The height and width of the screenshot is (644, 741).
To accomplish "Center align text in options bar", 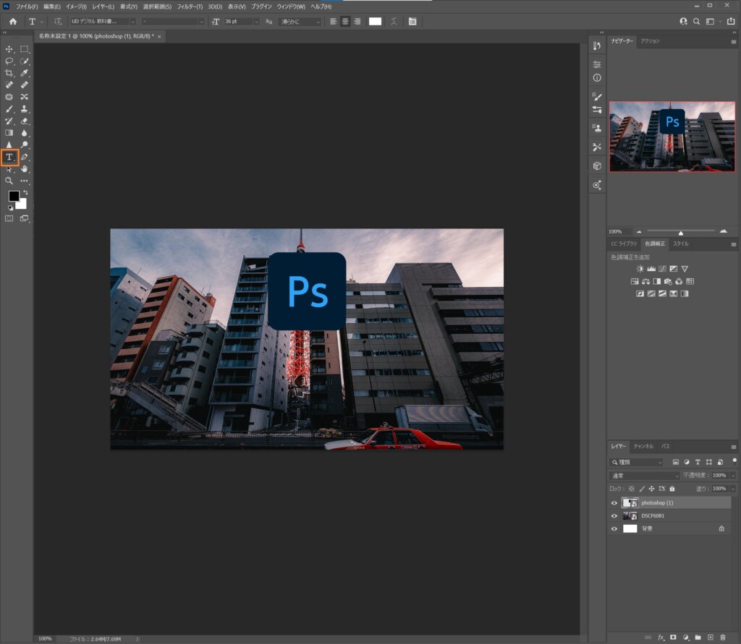I will tap(345, 21).
